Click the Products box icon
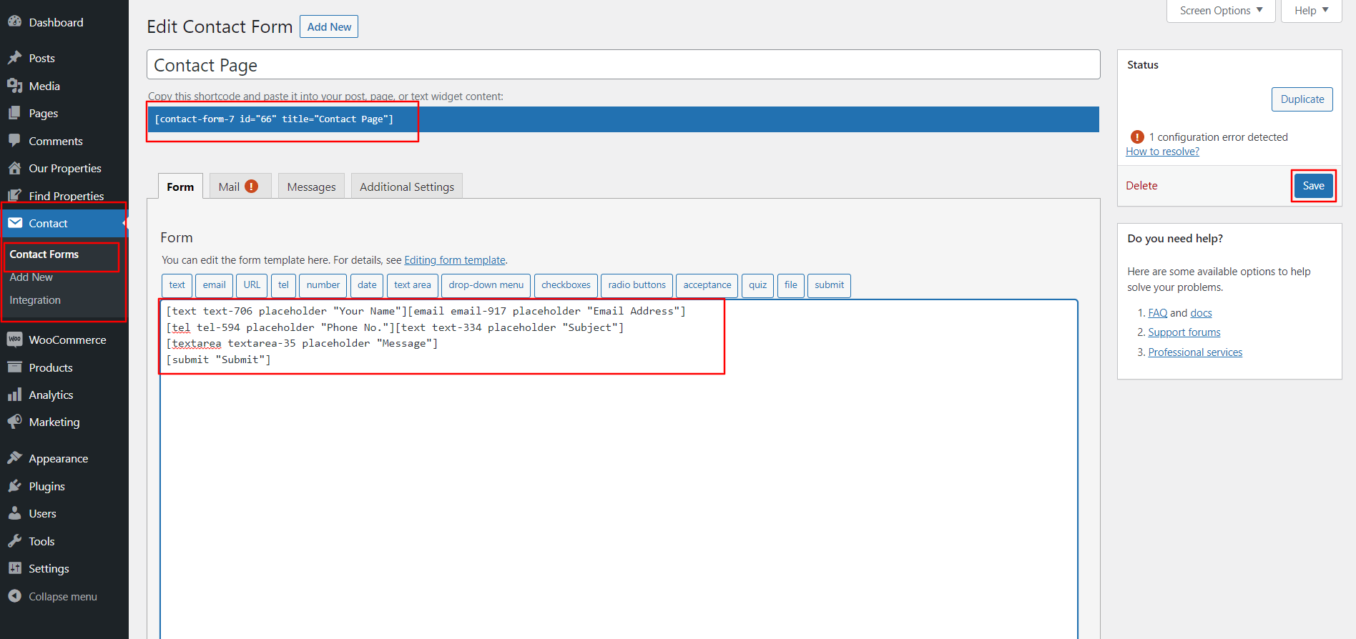 click(x=14, y=367)
